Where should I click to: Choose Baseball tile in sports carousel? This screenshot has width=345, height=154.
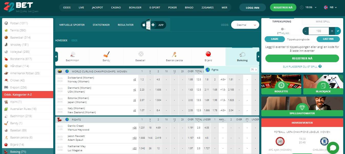coord(140,57)
